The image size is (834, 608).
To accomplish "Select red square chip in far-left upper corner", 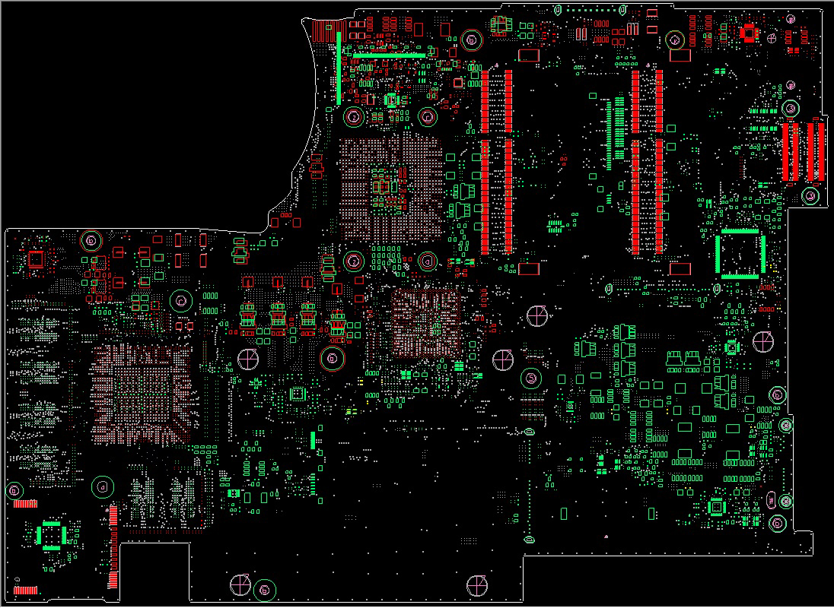I will [x=36, y=260].
